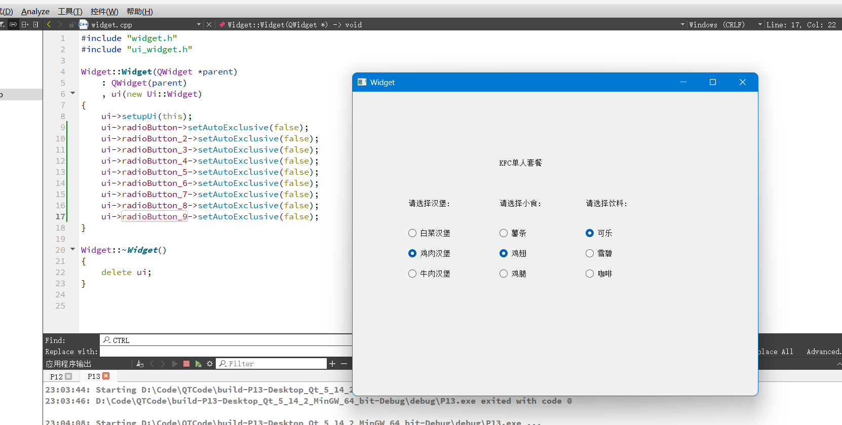The width and height of the screenshot is (842, 425).
Task: Select the 鸡腿 radio button
Action: point(504,274)
